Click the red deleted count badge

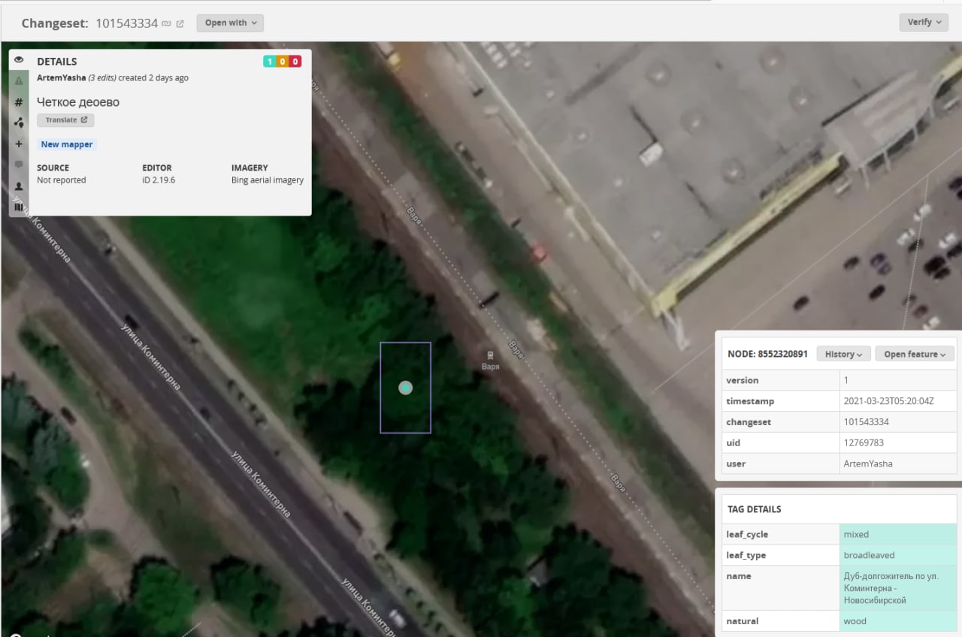(295, 62)
